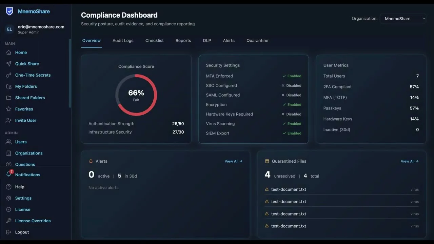Click the My Folders folder icon

[9, 86]
